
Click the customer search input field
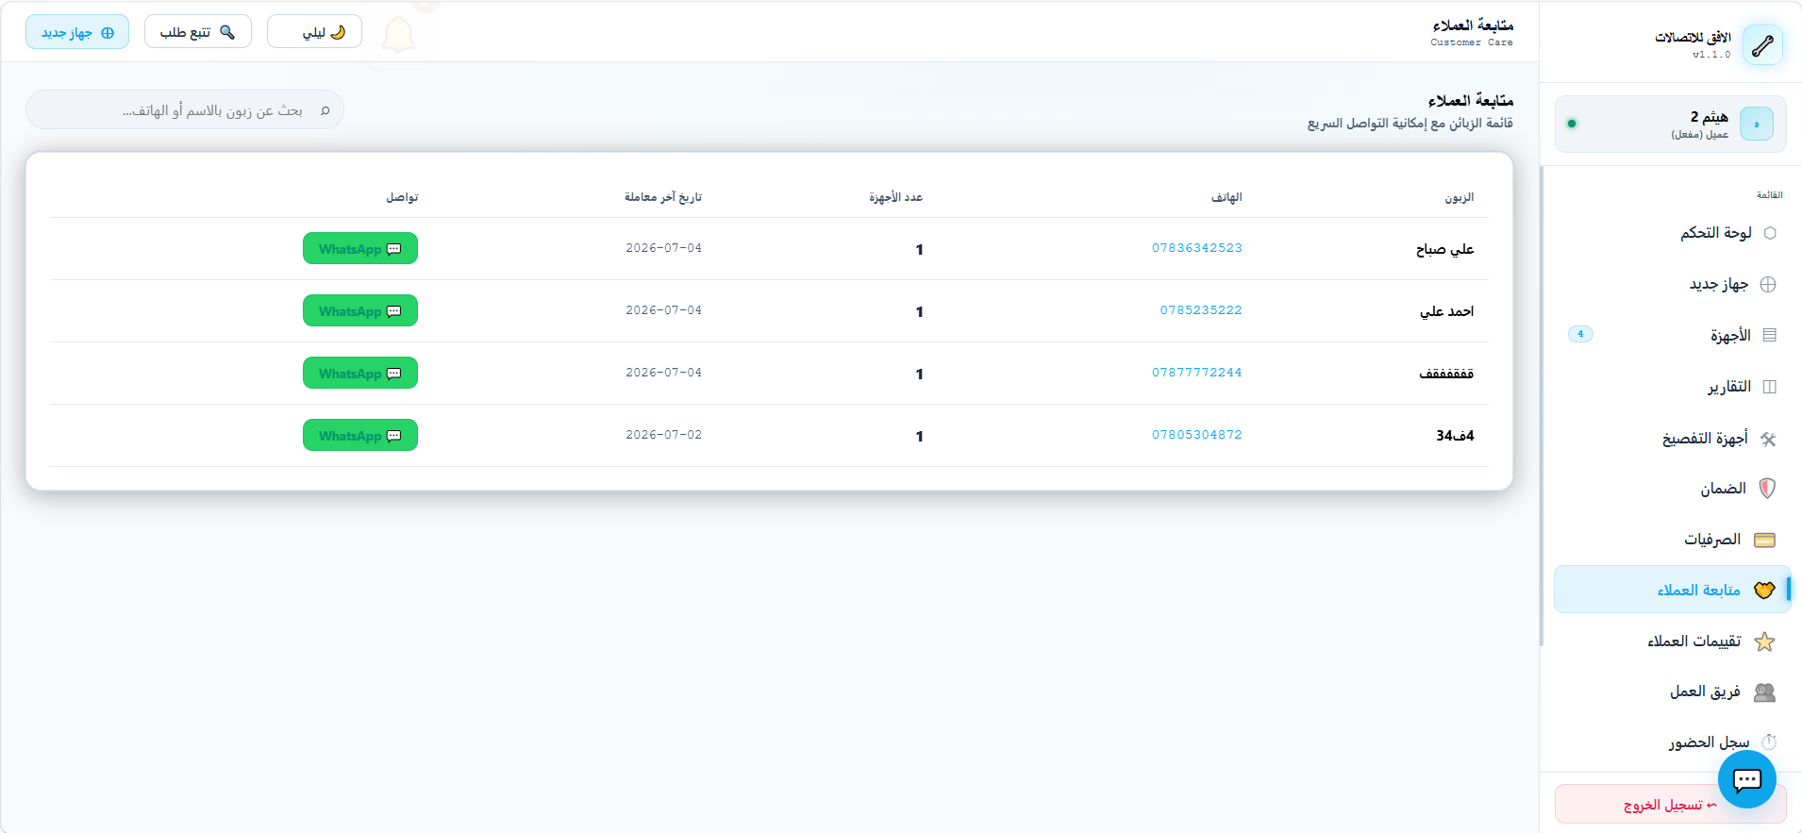(x=185, y=110)
